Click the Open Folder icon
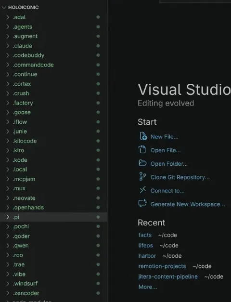This screenshot has width=231, height=302. click(x=142, y=163)
